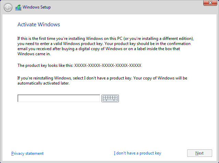Click "The product key looks like this:" label

point(45,65)
